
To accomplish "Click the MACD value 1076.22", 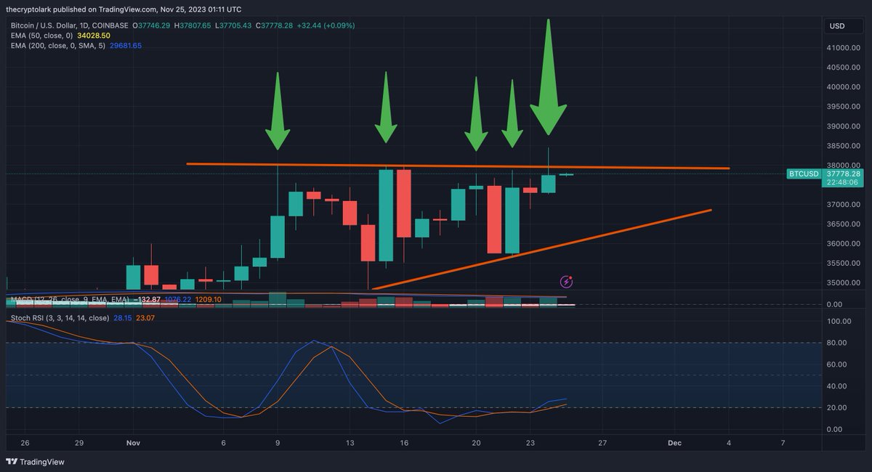I will (x=177, y=299).
